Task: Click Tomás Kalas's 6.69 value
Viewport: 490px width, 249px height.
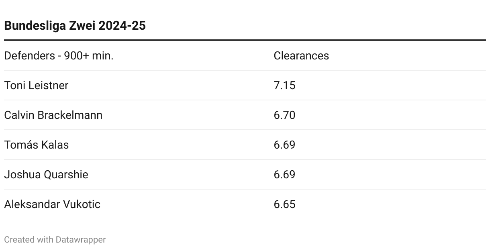Action: coord(284,145)
